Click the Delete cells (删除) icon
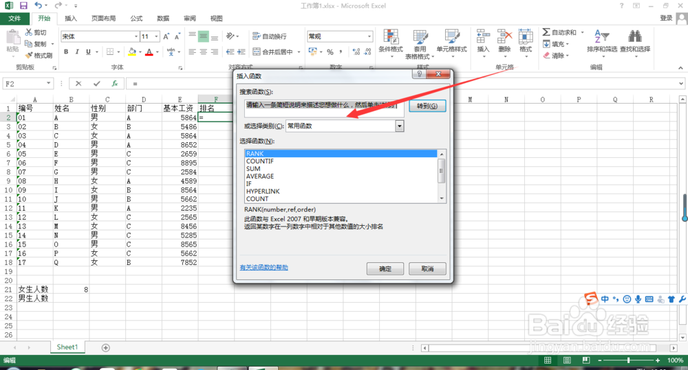 tap(504, 36)
